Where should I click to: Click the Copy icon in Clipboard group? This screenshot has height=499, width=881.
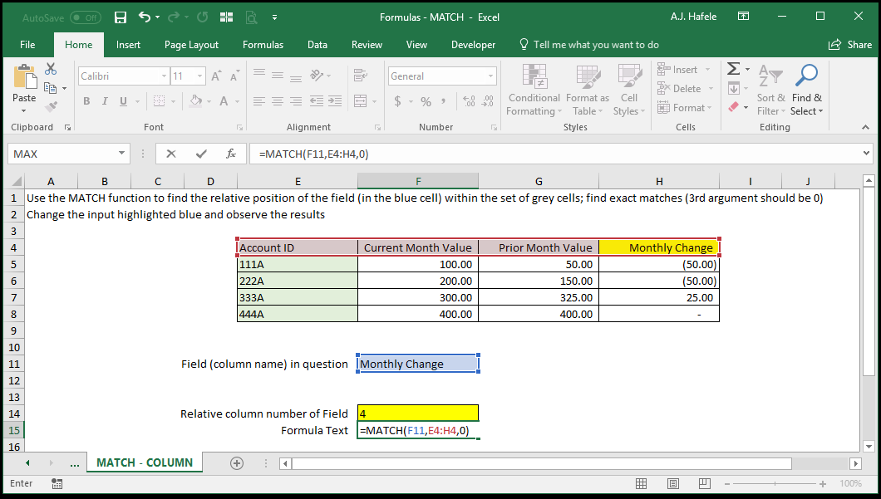coord(50,88)
